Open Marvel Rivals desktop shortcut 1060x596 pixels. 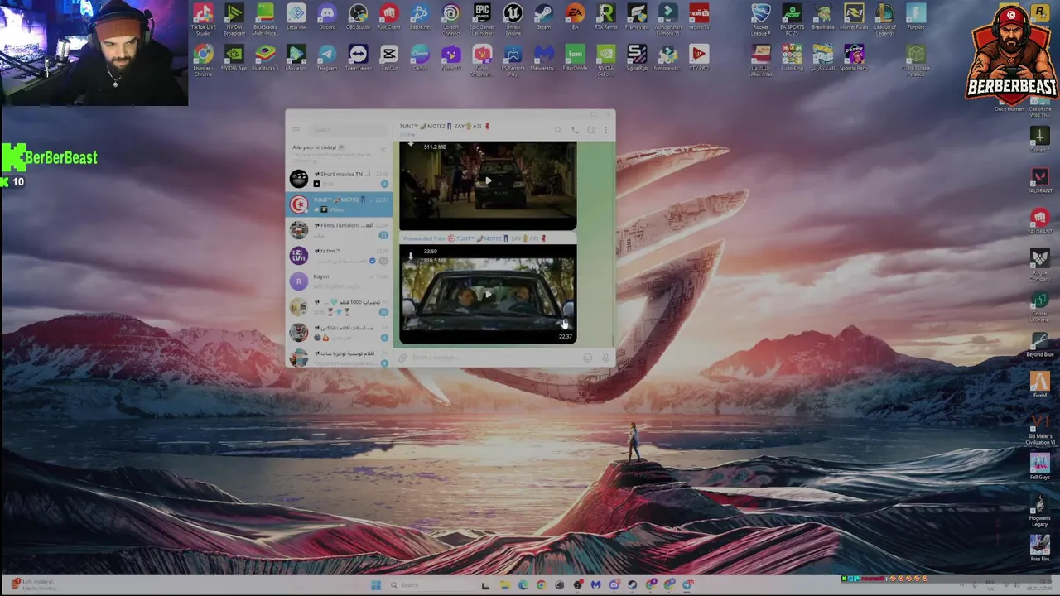tap(854, 17)
